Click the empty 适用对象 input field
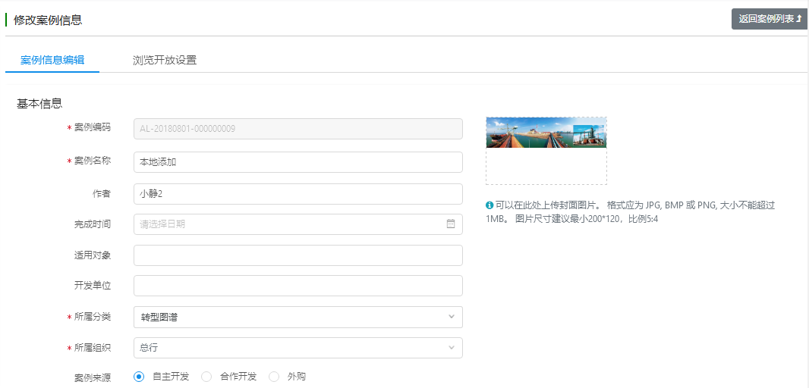The height and width of the screenshot is (388, 809). click(x=297, y=255)
